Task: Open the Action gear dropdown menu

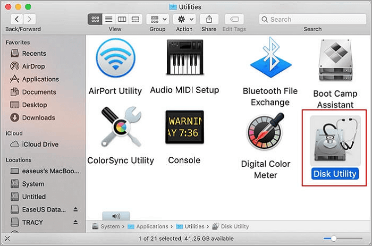Action: point(184,19)
